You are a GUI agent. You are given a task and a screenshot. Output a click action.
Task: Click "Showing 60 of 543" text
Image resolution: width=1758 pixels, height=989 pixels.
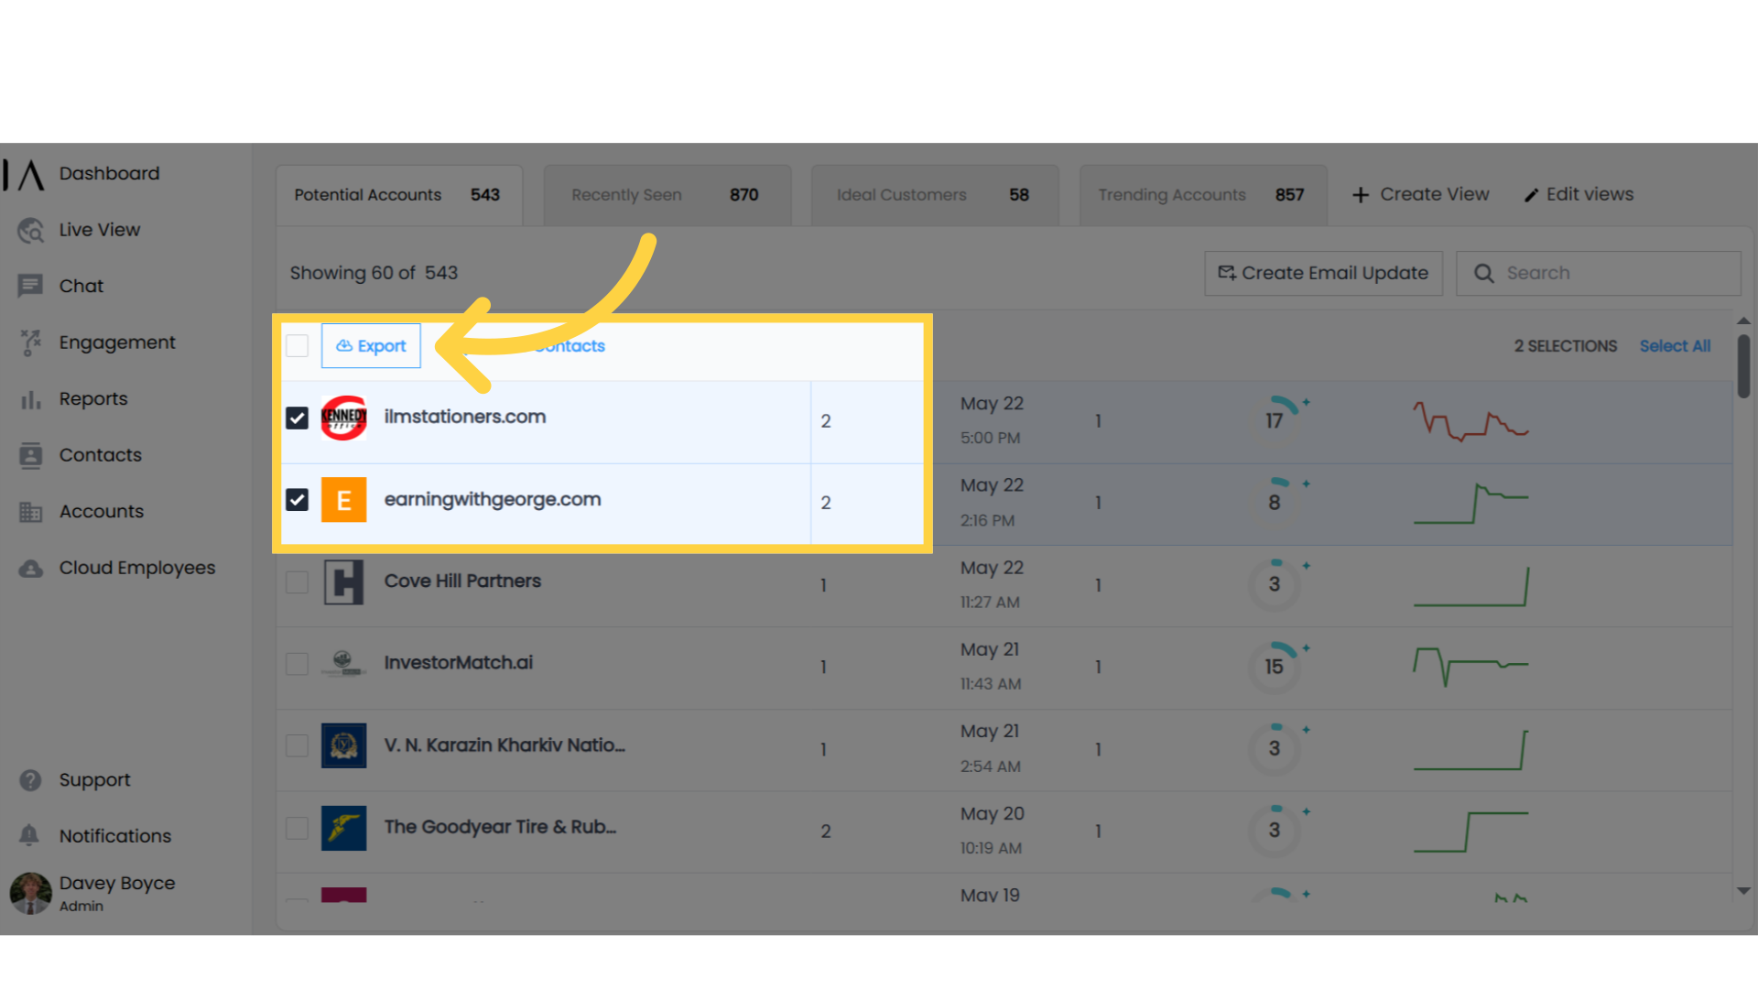pos(374,273)
